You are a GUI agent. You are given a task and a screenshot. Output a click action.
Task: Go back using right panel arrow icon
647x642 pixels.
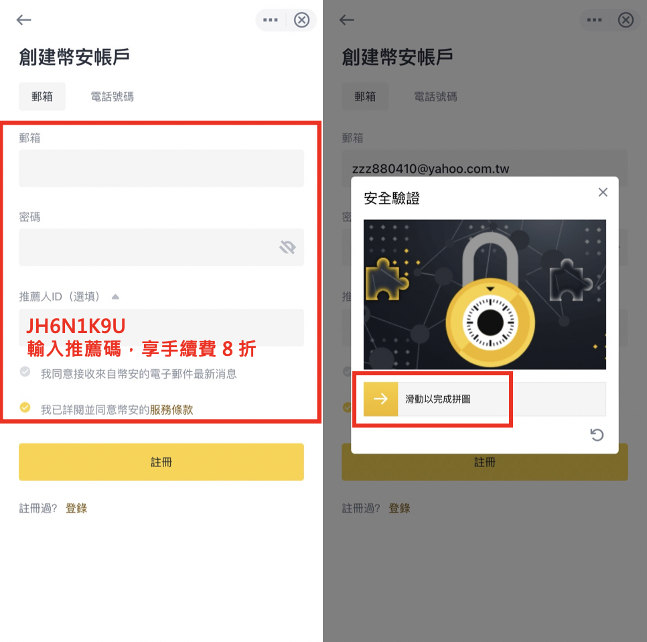[x=347, y=20]
